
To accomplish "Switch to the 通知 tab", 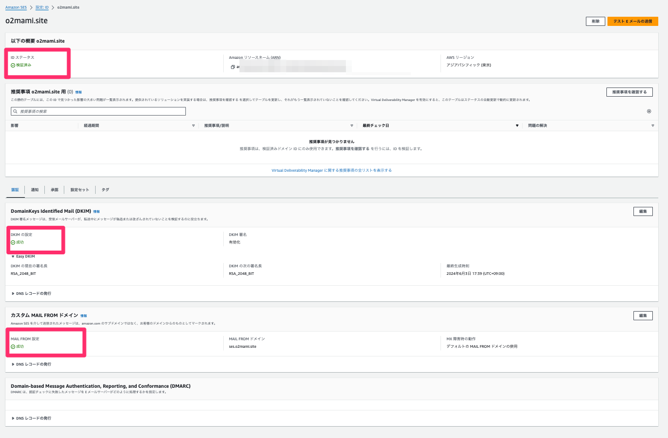I will pos(35,190).
